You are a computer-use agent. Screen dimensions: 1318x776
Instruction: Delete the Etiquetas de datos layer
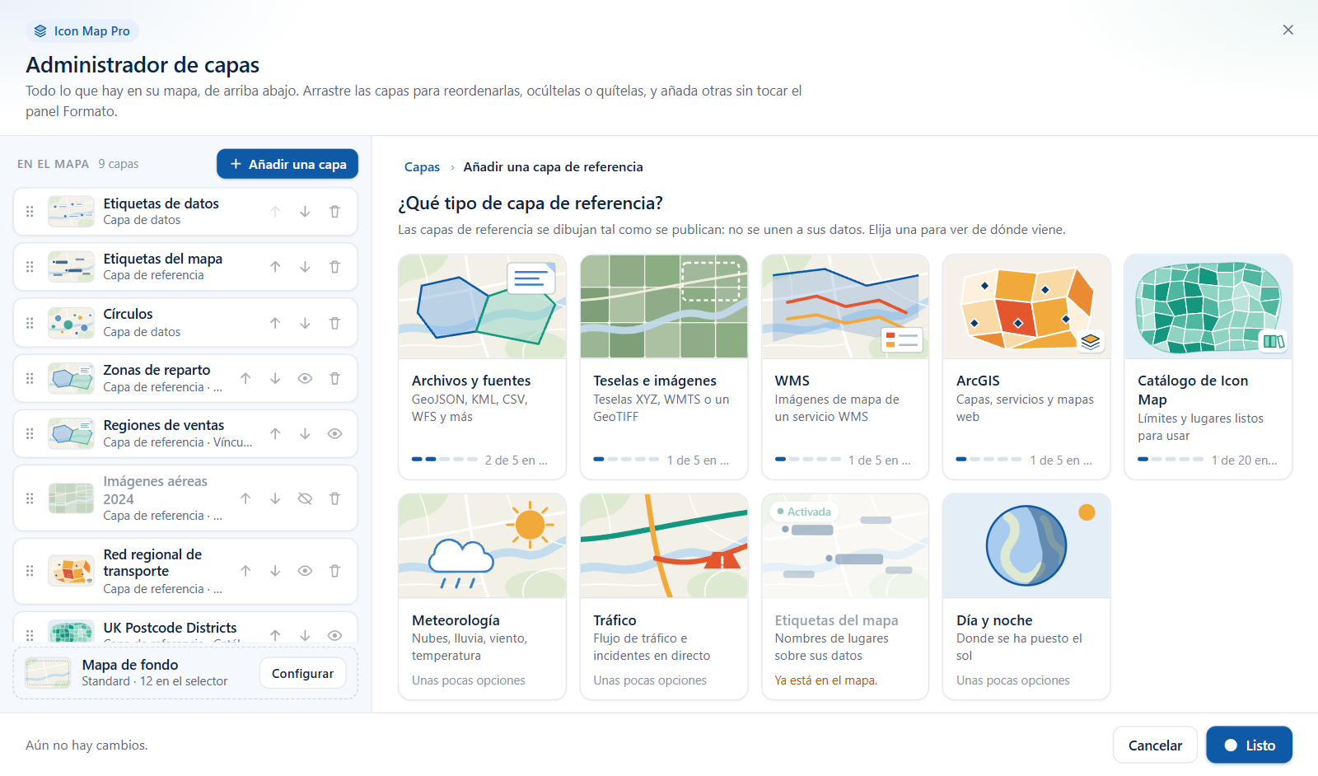pyautogui.click(x=334, y=212)
